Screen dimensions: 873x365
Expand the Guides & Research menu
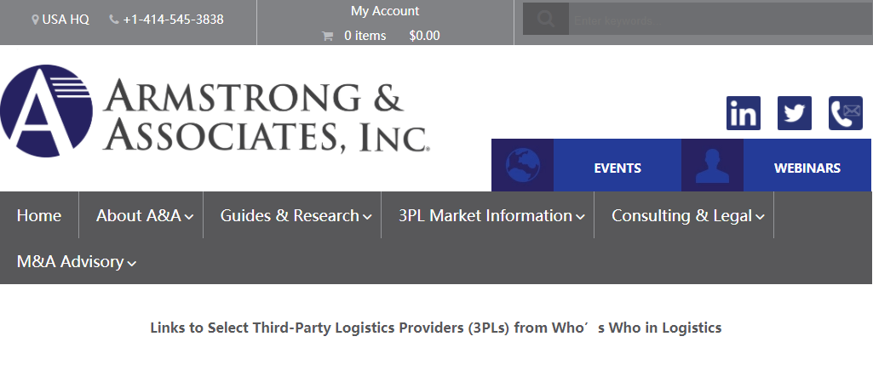click(296, 216)
